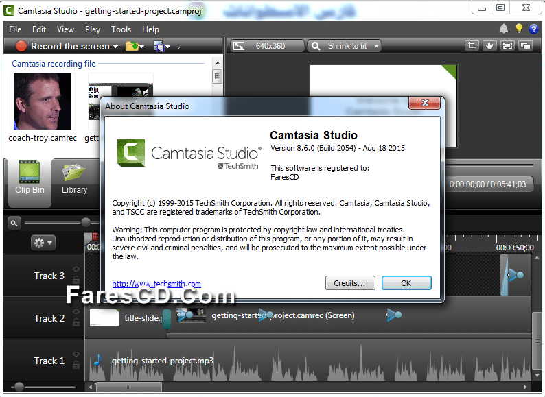Toggle the Track 1 lock icon
Image resolution: width=545 pixels, height=397 pixels.
[x=76, y=365]
